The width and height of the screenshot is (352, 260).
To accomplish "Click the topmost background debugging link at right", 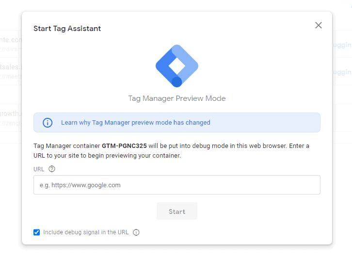I will click(342, 45).
